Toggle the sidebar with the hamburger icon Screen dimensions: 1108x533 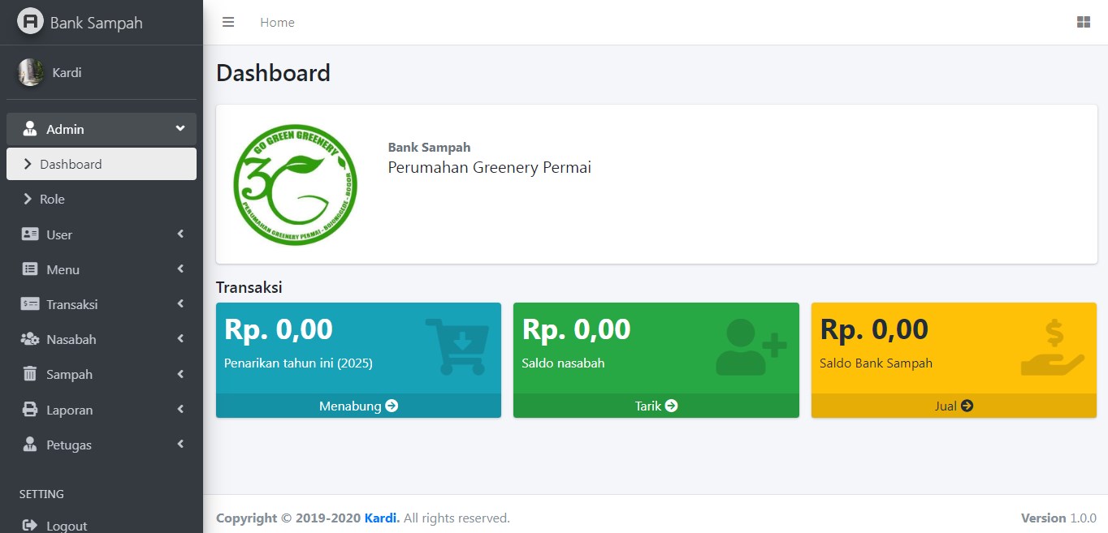[x=228, y=23]
